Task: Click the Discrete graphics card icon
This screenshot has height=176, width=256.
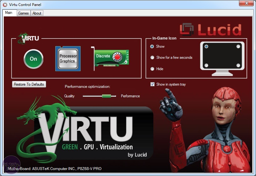Action: pyautogui.click(x=110, y=58)
